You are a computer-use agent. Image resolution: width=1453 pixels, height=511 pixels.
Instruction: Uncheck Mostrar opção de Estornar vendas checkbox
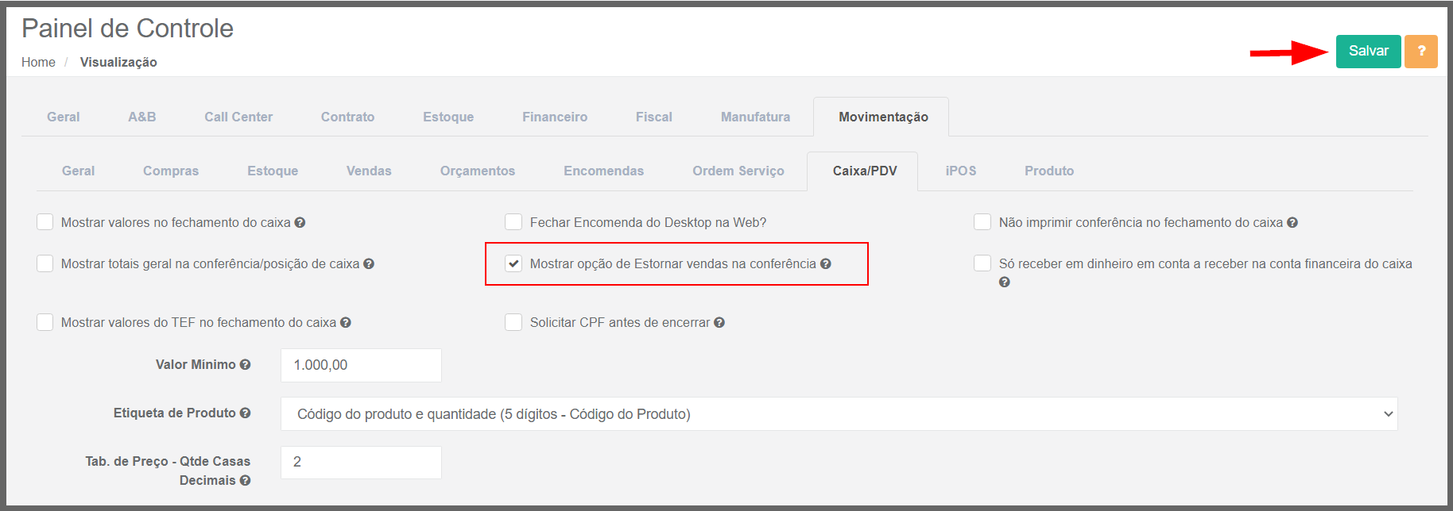(x=514, y=263)
